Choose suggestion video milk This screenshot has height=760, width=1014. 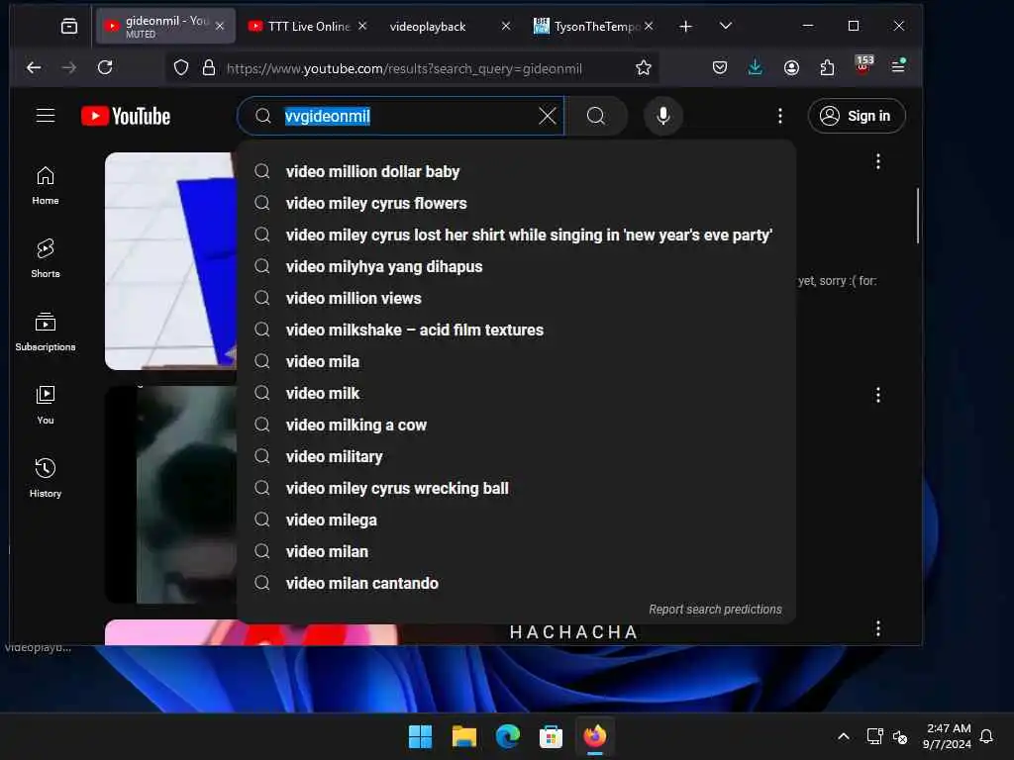(x=516, y=393)
